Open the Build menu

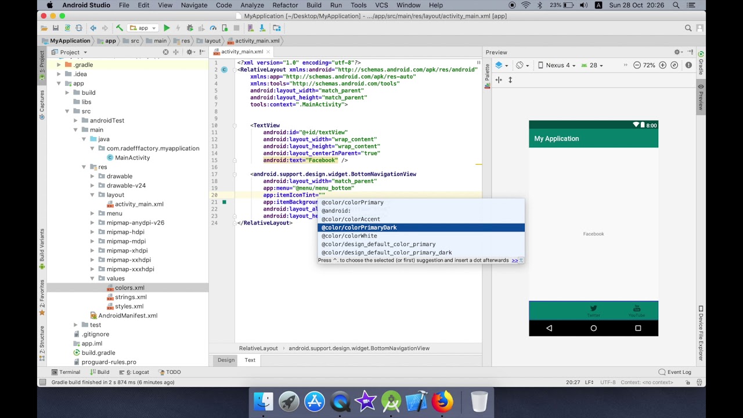pos(314,5)
